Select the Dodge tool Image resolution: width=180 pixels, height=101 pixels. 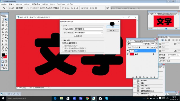(x=6, y=37)
